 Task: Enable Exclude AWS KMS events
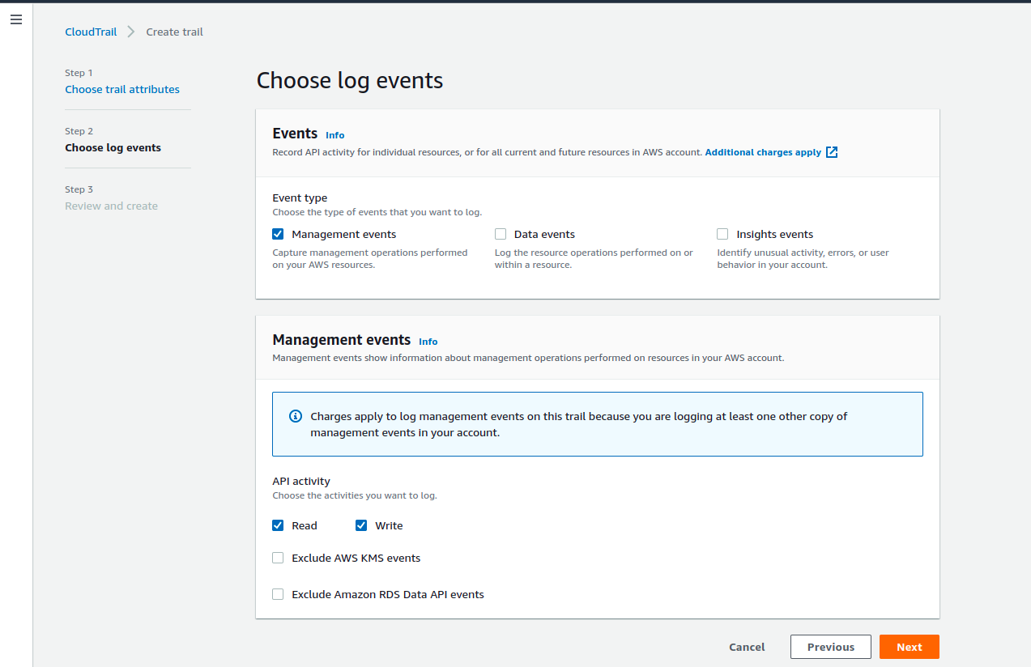click(x=278, y=557)
